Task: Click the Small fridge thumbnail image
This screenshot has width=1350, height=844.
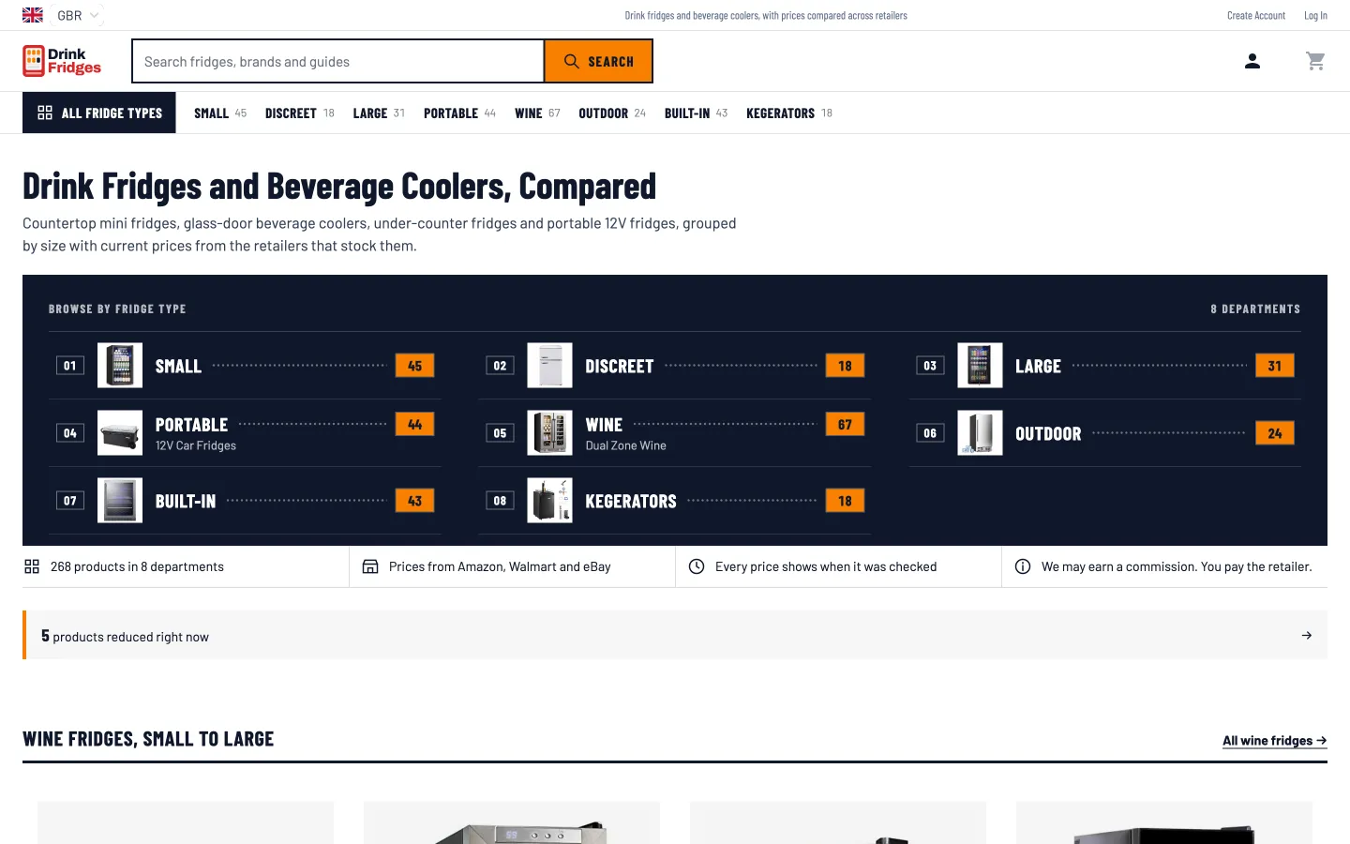Action: (120, 366)
